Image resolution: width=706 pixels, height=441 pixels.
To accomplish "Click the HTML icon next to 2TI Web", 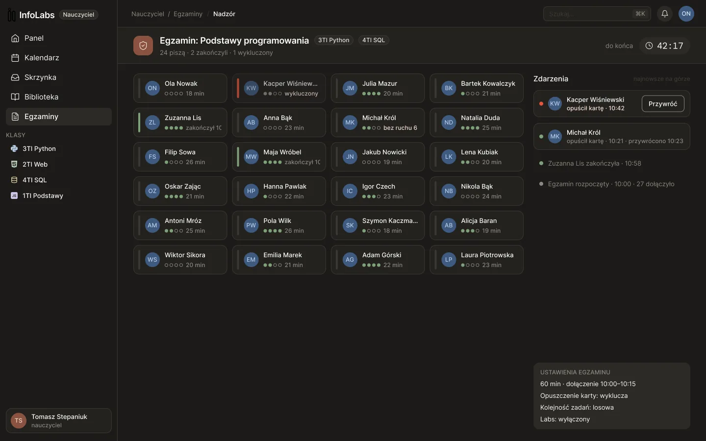I will [x=14, y=164].
